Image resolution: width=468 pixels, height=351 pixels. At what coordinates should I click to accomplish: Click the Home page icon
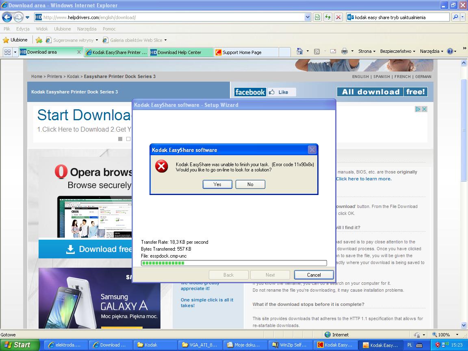click(x=300, y=51)
